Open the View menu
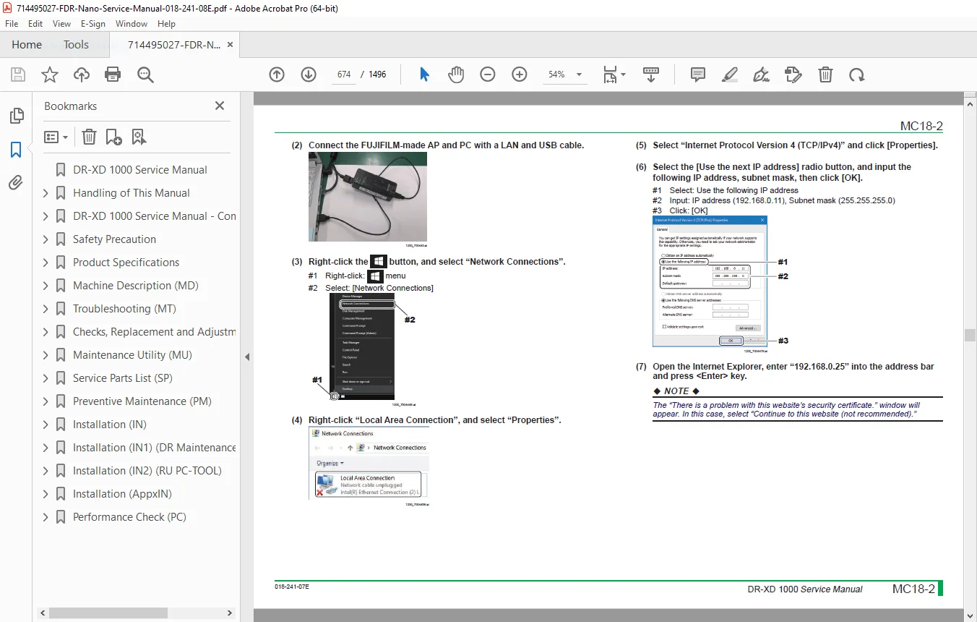977x622 pixels. coord(62,24)
